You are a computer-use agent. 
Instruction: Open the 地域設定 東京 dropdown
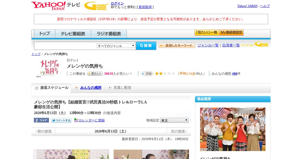click(x=174, y=120)
